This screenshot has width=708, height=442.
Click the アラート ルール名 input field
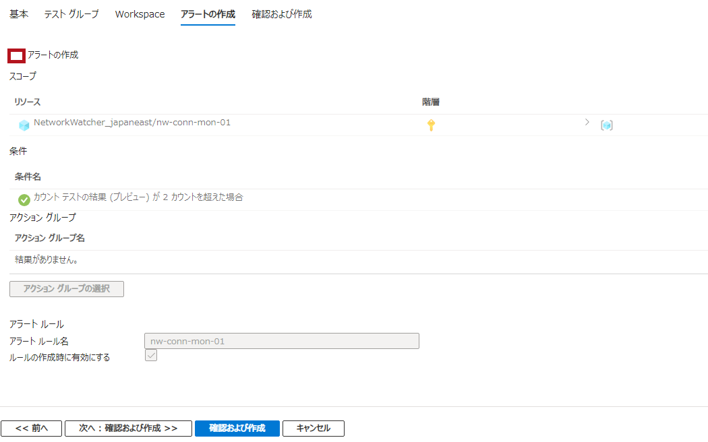click(282, 341)
